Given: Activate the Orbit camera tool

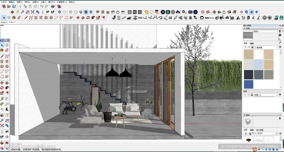Looking at the screenshot, I should (x=12, y=12).
